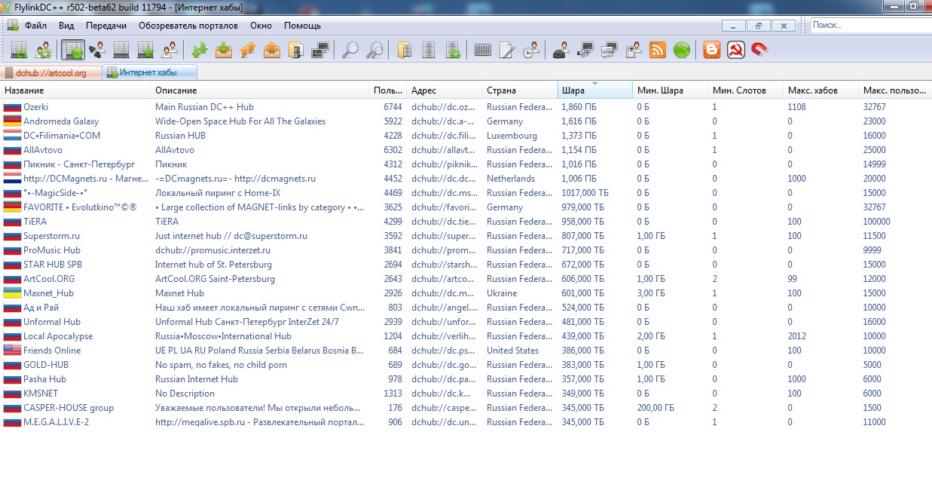Select the Ozerki hub row
Screen dimensions: 932x484
(466, 107)
